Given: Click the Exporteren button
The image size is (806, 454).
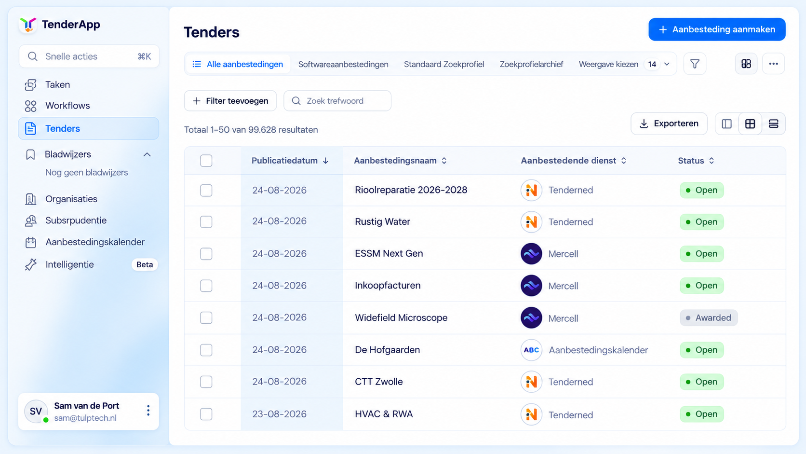Looking at the screenshot, I should [669, 124].
